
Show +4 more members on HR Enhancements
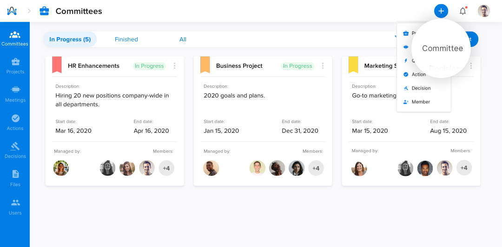click(x=166, y=168)
